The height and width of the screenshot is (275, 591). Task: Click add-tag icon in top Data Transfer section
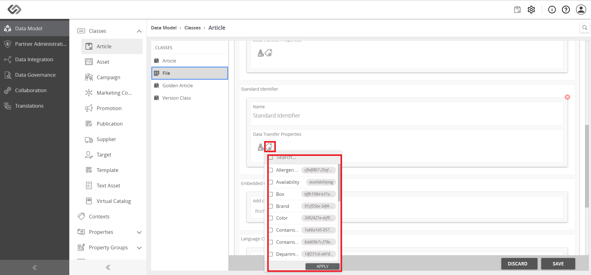[x=269, y=53]
